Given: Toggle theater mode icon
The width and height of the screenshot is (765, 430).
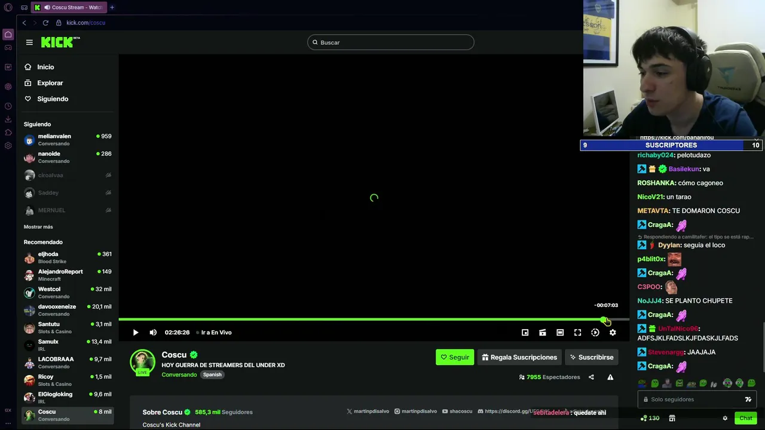Looking at the screenshot, I should coord(560,333).
